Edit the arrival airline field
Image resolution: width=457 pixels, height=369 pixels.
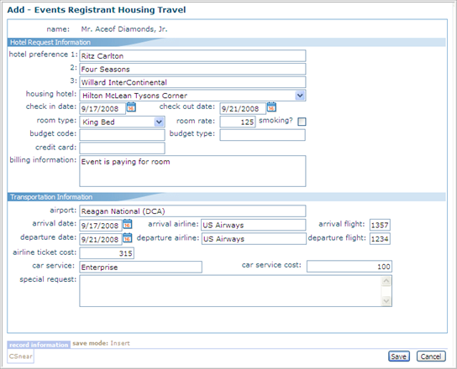(x=253, y=225)
